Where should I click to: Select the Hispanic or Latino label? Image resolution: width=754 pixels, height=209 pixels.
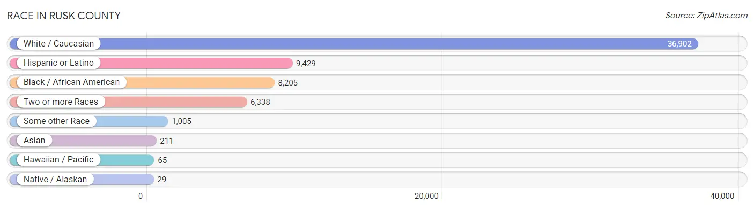58,63
